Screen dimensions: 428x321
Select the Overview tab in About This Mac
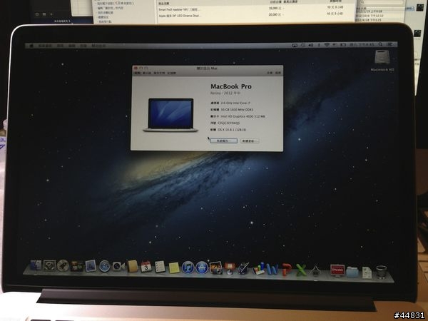point(137,73)
